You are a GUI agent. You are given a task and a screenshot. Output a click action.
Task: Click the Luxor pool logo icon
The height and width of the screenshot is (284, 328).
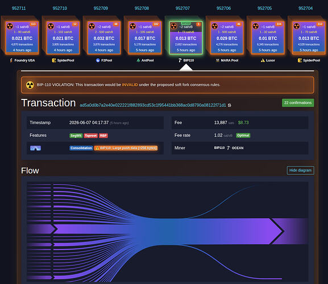coord(263,60)
